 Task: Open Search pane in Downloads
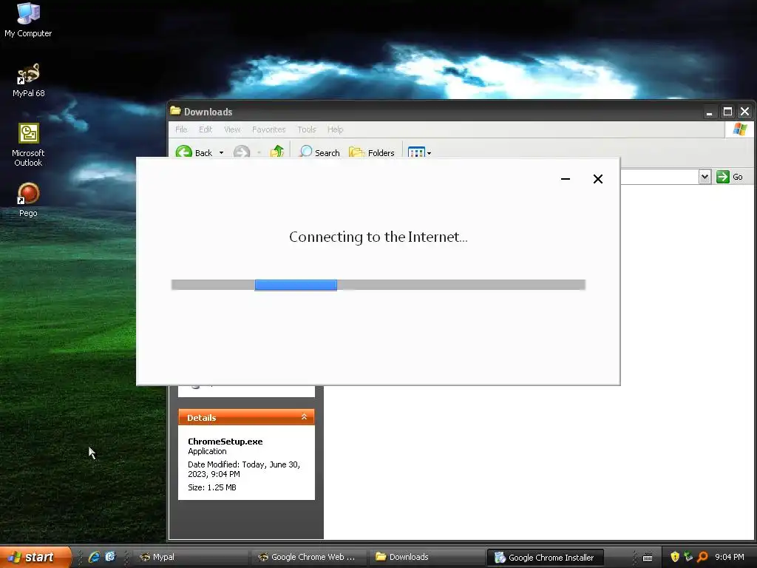pos(319,152)
